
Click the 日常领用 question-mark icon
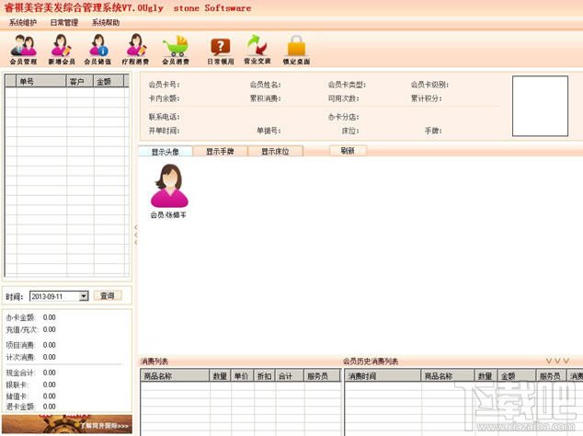221,49
